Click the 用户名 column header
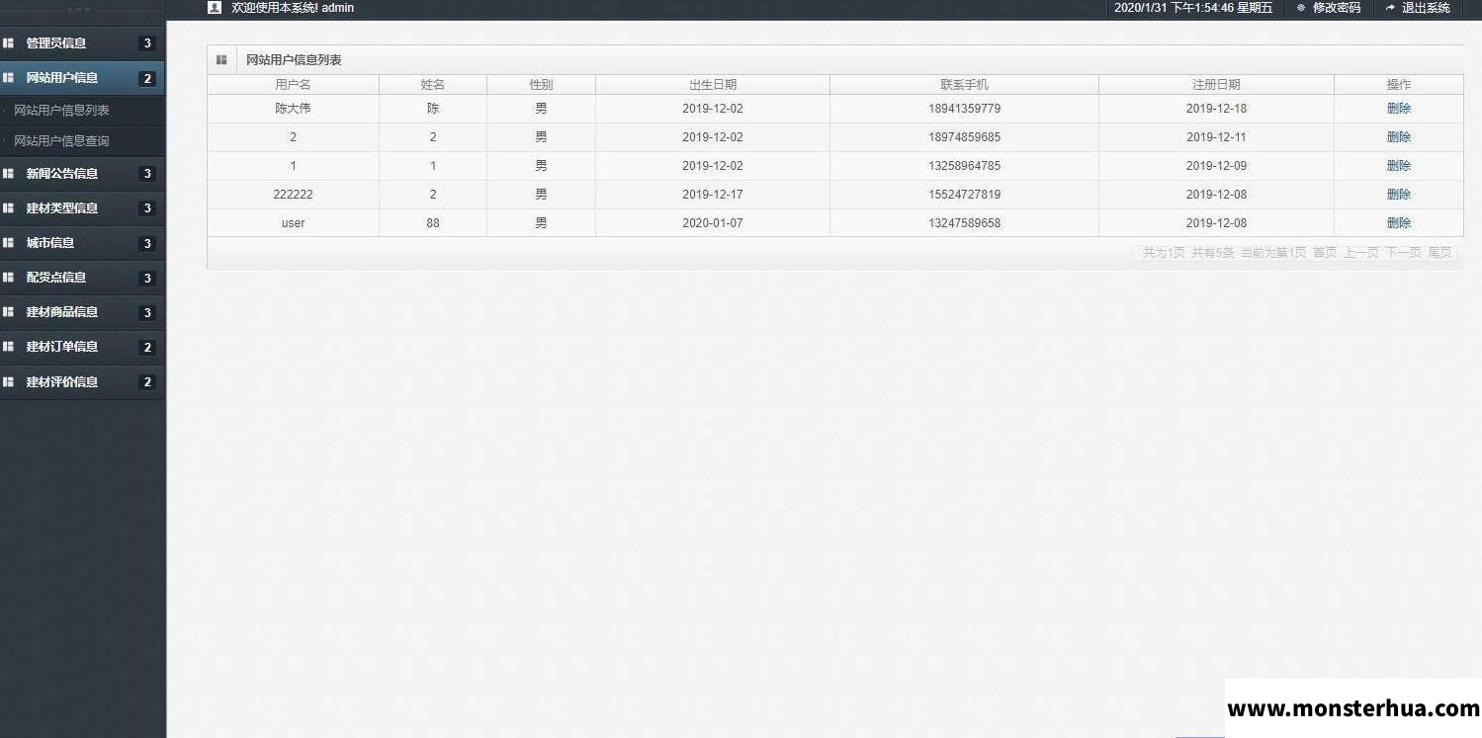This screenshot has height=738, width=1482. point(293,85)
